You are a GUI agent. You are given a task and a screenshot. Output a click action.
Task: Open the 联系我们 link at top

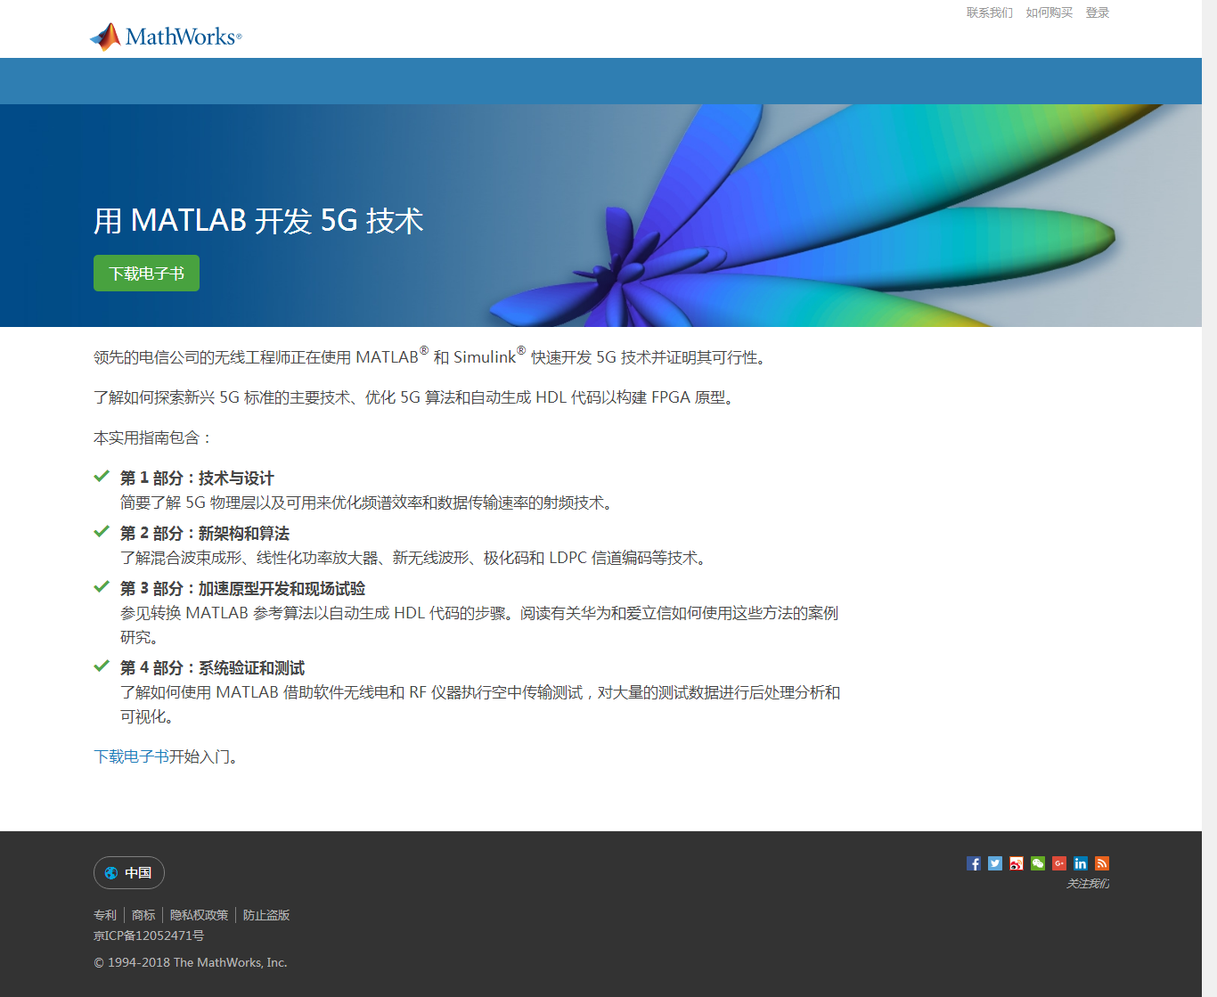(990, 12)
